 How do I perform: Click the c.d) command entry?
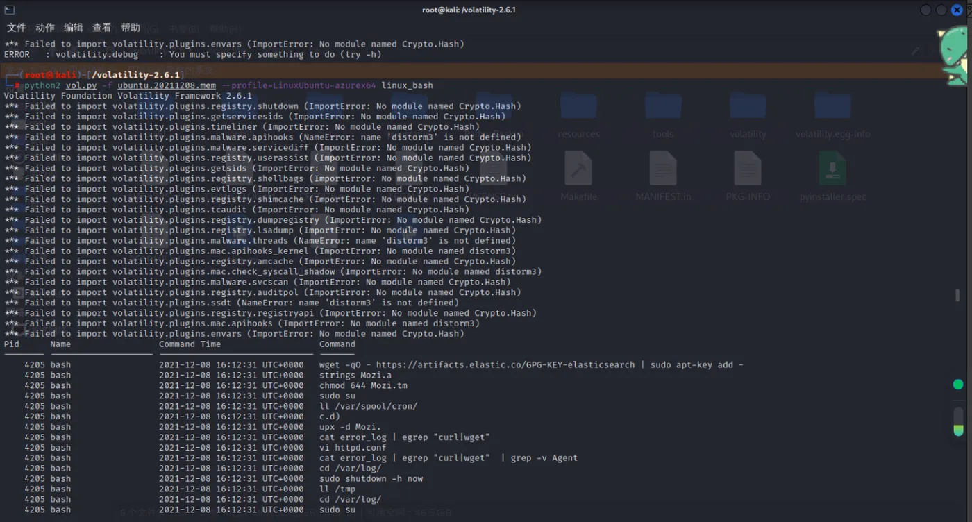(x=329, y=416)
